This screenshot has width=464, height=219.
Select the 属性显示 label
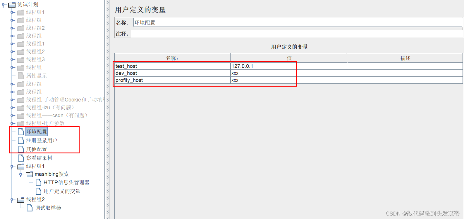37,76
